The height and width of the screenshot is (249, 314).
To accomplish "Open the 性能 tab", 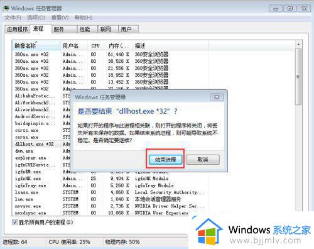I will tap(87, 30).
